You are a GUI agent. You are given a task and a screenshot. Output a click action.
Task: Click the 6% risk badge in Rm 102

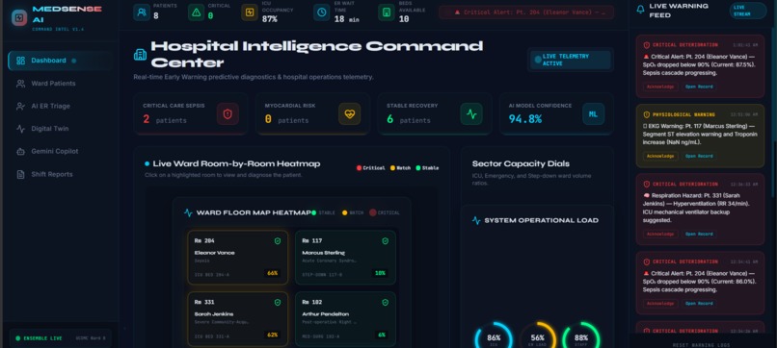(x=382, y=335)
